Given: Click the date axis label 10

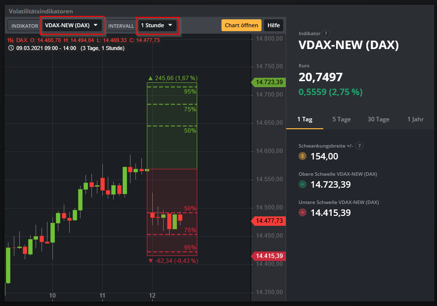Looking at the screenshot, I should pyautogui.click(x=52, y=296).
